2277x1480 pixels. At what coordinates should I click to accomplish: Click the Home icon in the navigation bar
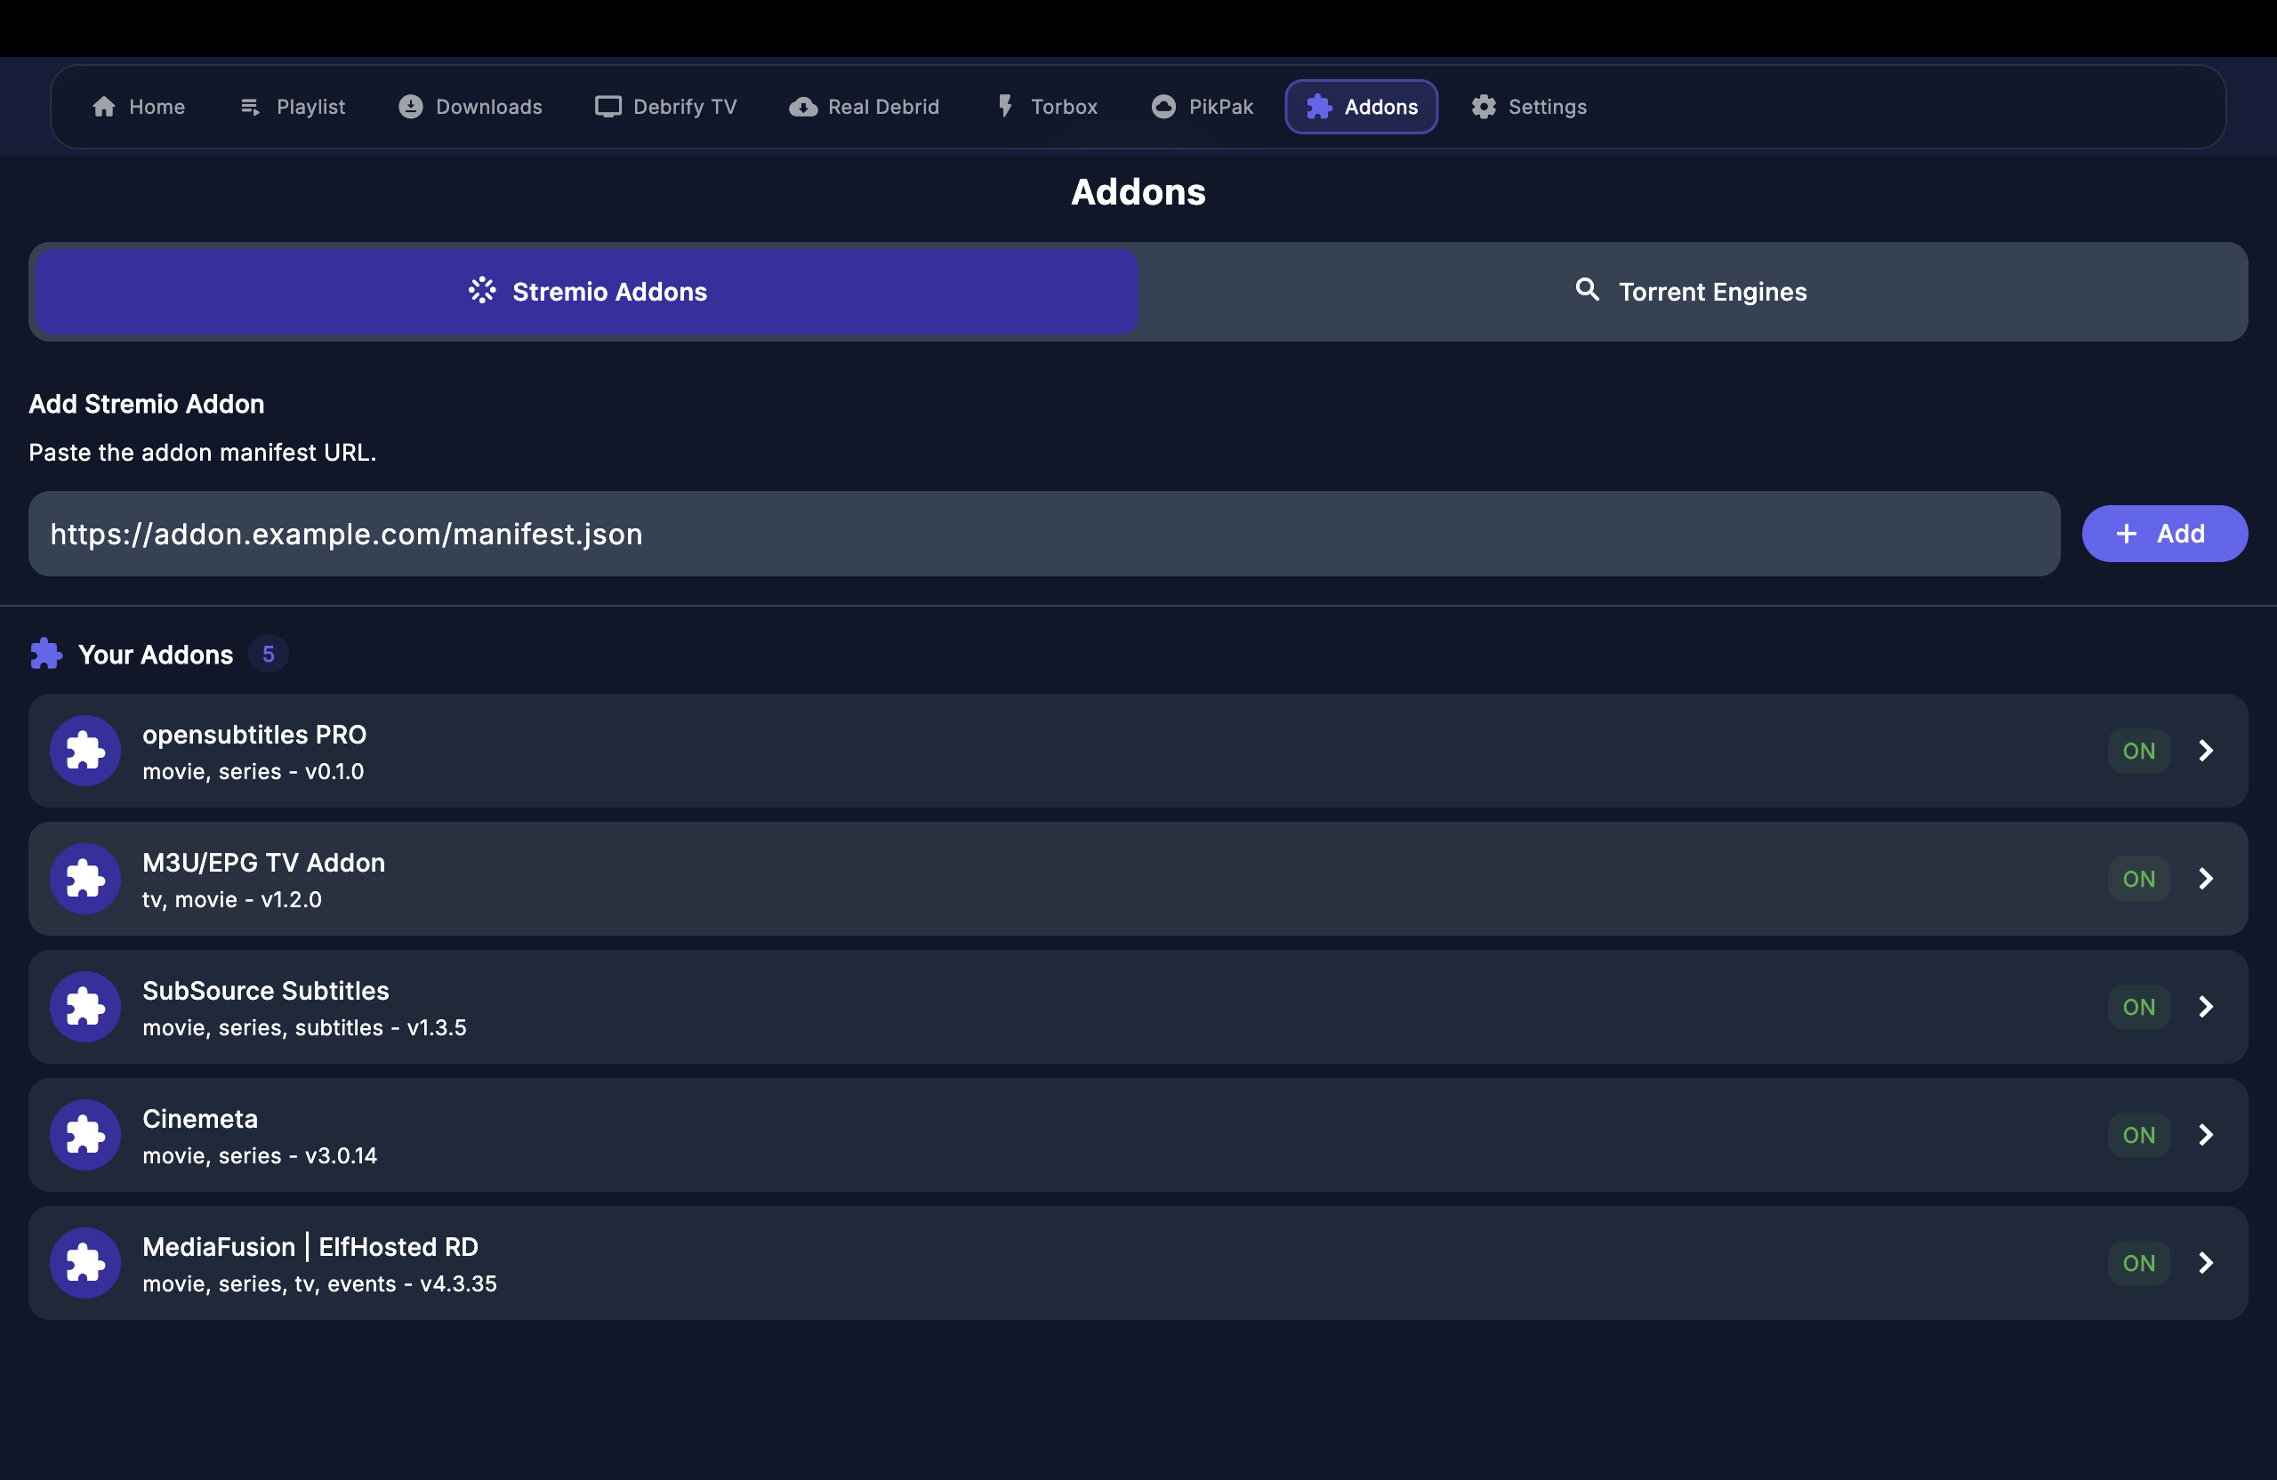105,106
